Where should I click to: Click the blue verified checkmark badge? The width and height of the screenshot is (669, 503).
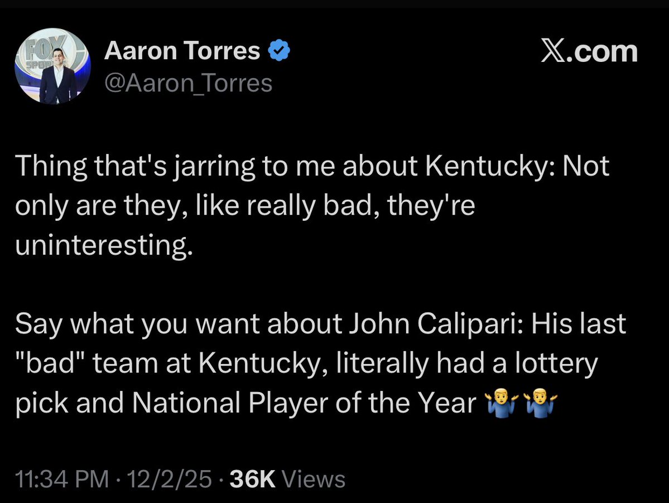[279, 50]
